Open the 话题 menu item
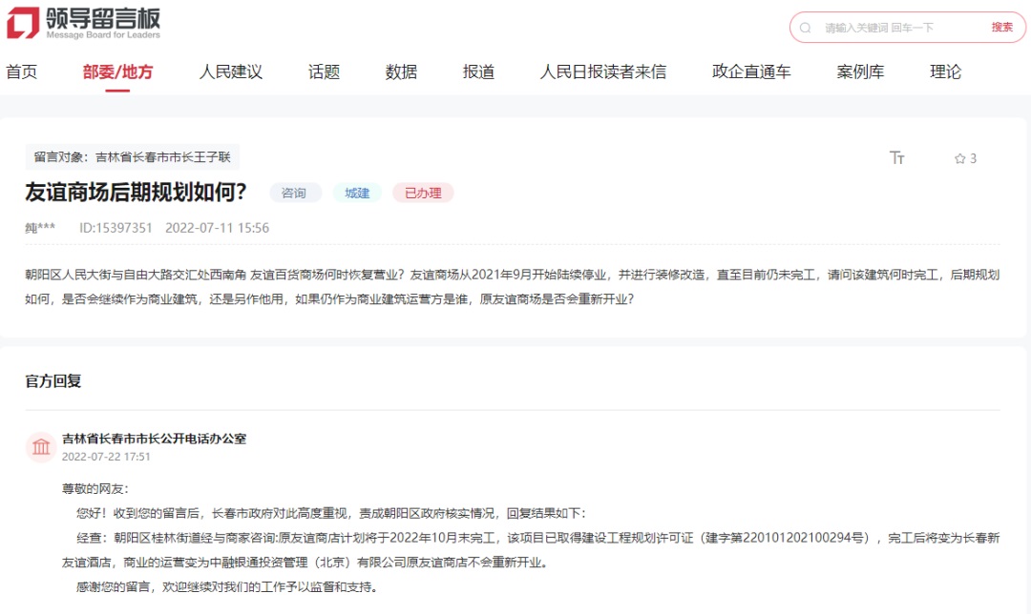The width and height of the screenshot is (1031, 614). pos(324,72)
